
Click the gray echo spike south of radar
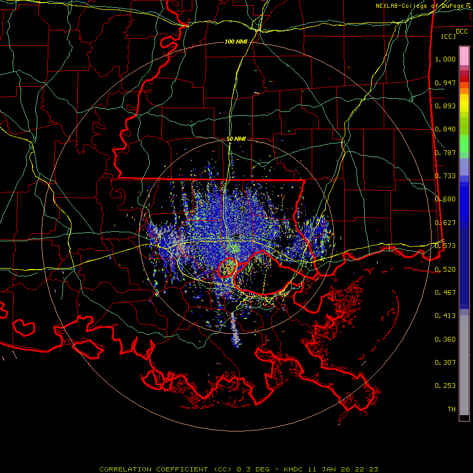(x=235, y=330)
